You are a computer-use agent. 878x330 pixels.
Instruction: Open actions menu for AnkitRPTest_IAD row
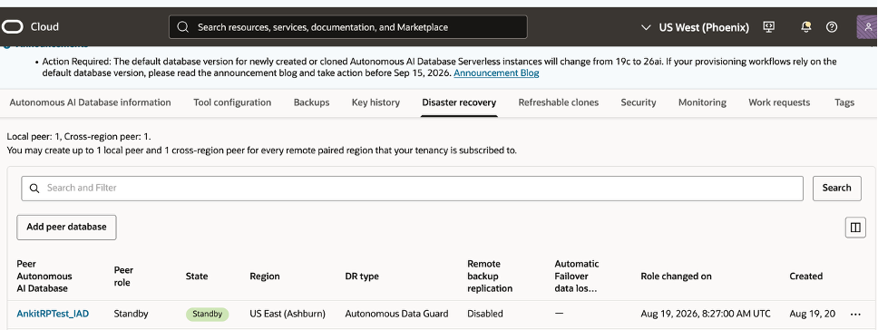coord(855,315)
